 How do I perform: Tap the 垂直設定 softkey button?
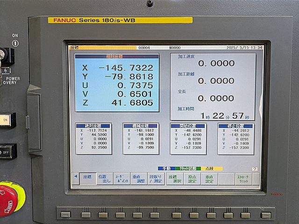(x=209, y=179)
